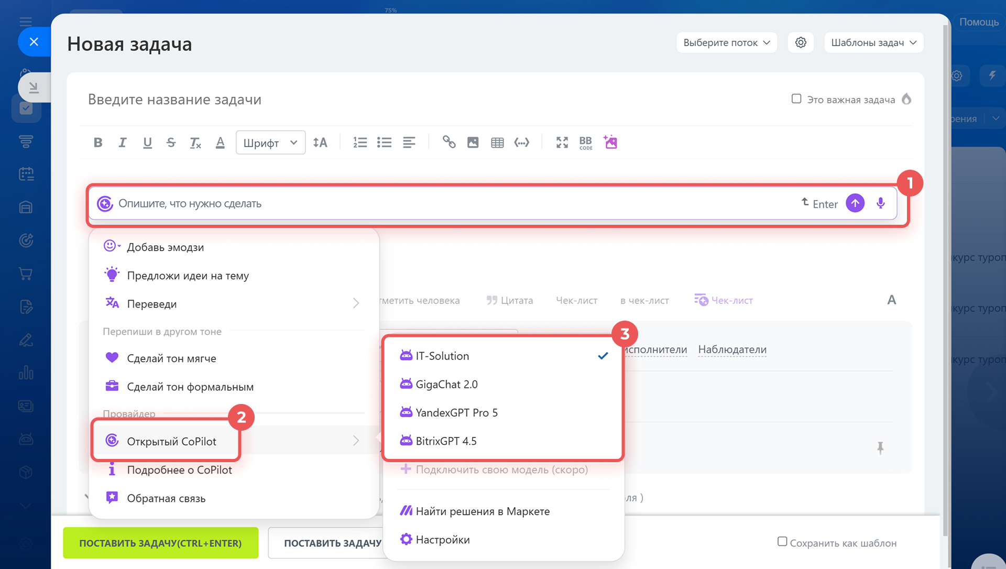Apply underline formatting

click(147, 143)
